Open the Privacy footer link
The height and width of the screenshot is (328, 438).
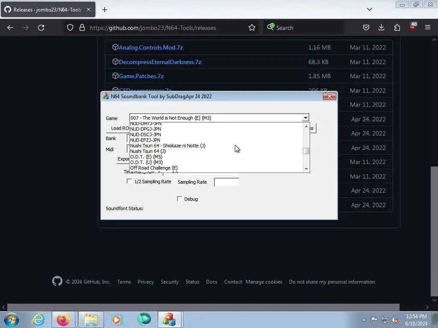(x=146, y=282)
